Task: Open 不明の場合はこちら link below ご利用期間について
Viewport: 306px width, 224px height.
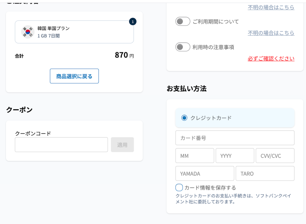Action: pos(271,33)
